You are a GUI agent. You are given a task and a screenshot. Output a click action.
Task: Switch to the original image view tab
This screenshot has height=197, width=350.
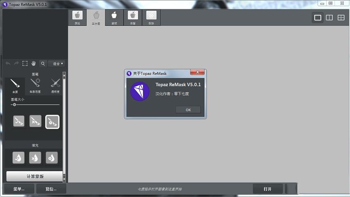77,18
